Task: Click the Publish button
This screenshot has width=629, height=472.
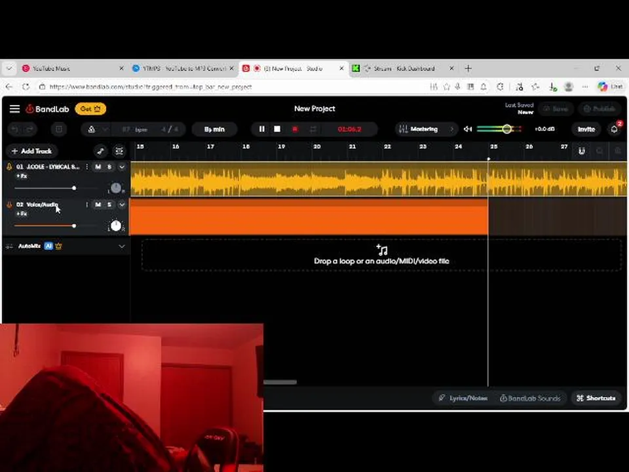Action: click(599, 109)
